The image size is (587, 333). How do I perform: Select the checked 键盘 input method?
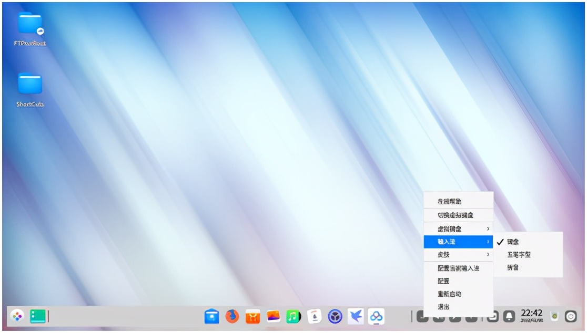tap(513, 242)
